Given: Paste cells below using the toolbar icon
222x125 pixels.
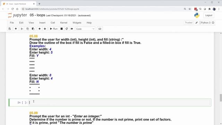Looking at the screenshot, I should pos(33,29).
